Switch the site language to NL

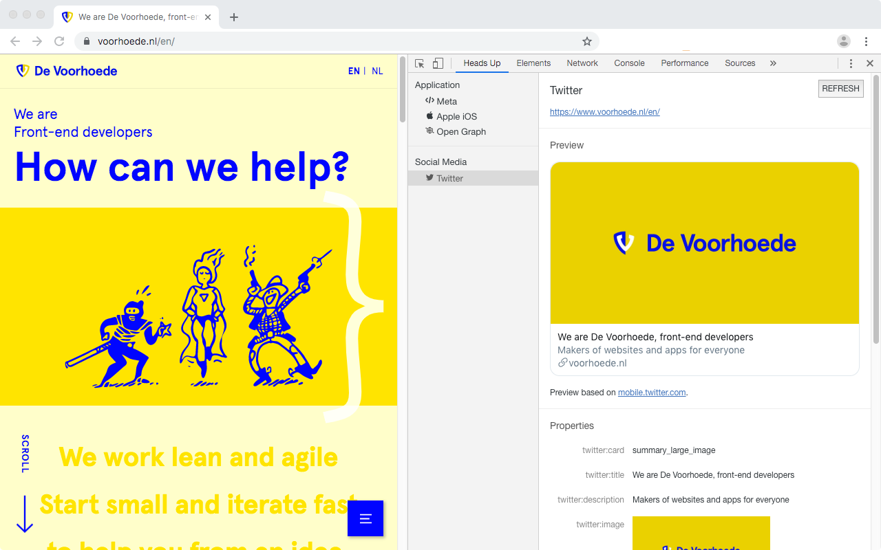tap(377, 71)
